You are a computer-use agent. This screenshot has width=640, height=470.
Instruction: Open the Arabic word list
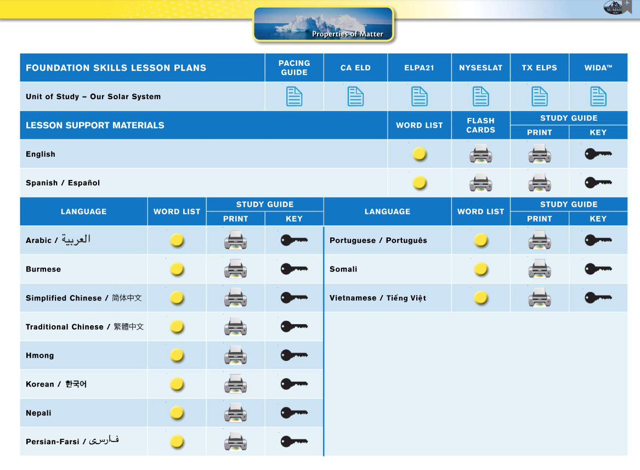pos(177,240)
